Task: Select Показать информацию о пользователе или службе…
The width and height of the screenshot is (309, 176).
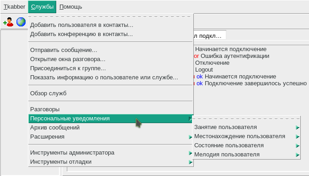Action: pos(111,77)
